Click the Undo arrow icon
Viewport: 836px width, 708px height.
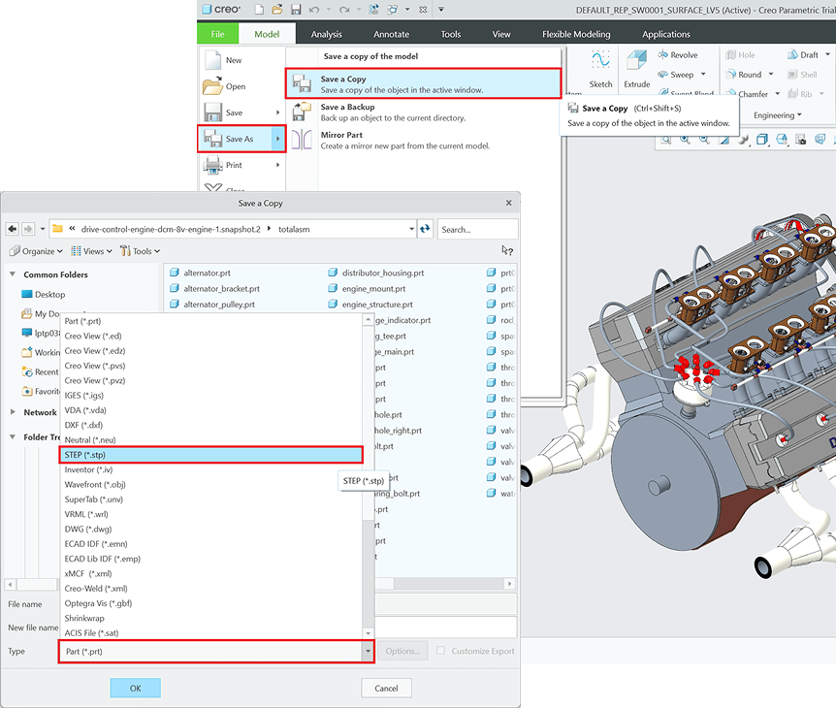click(314, 10)
